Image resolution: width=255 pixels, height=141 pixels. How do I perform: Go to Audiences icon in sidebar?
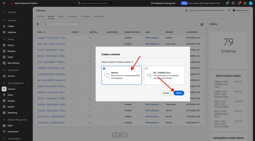[4, 32]
